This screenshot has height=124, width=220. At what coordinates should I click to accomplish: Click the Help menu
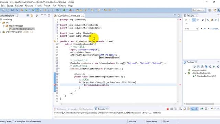point(70,6)
